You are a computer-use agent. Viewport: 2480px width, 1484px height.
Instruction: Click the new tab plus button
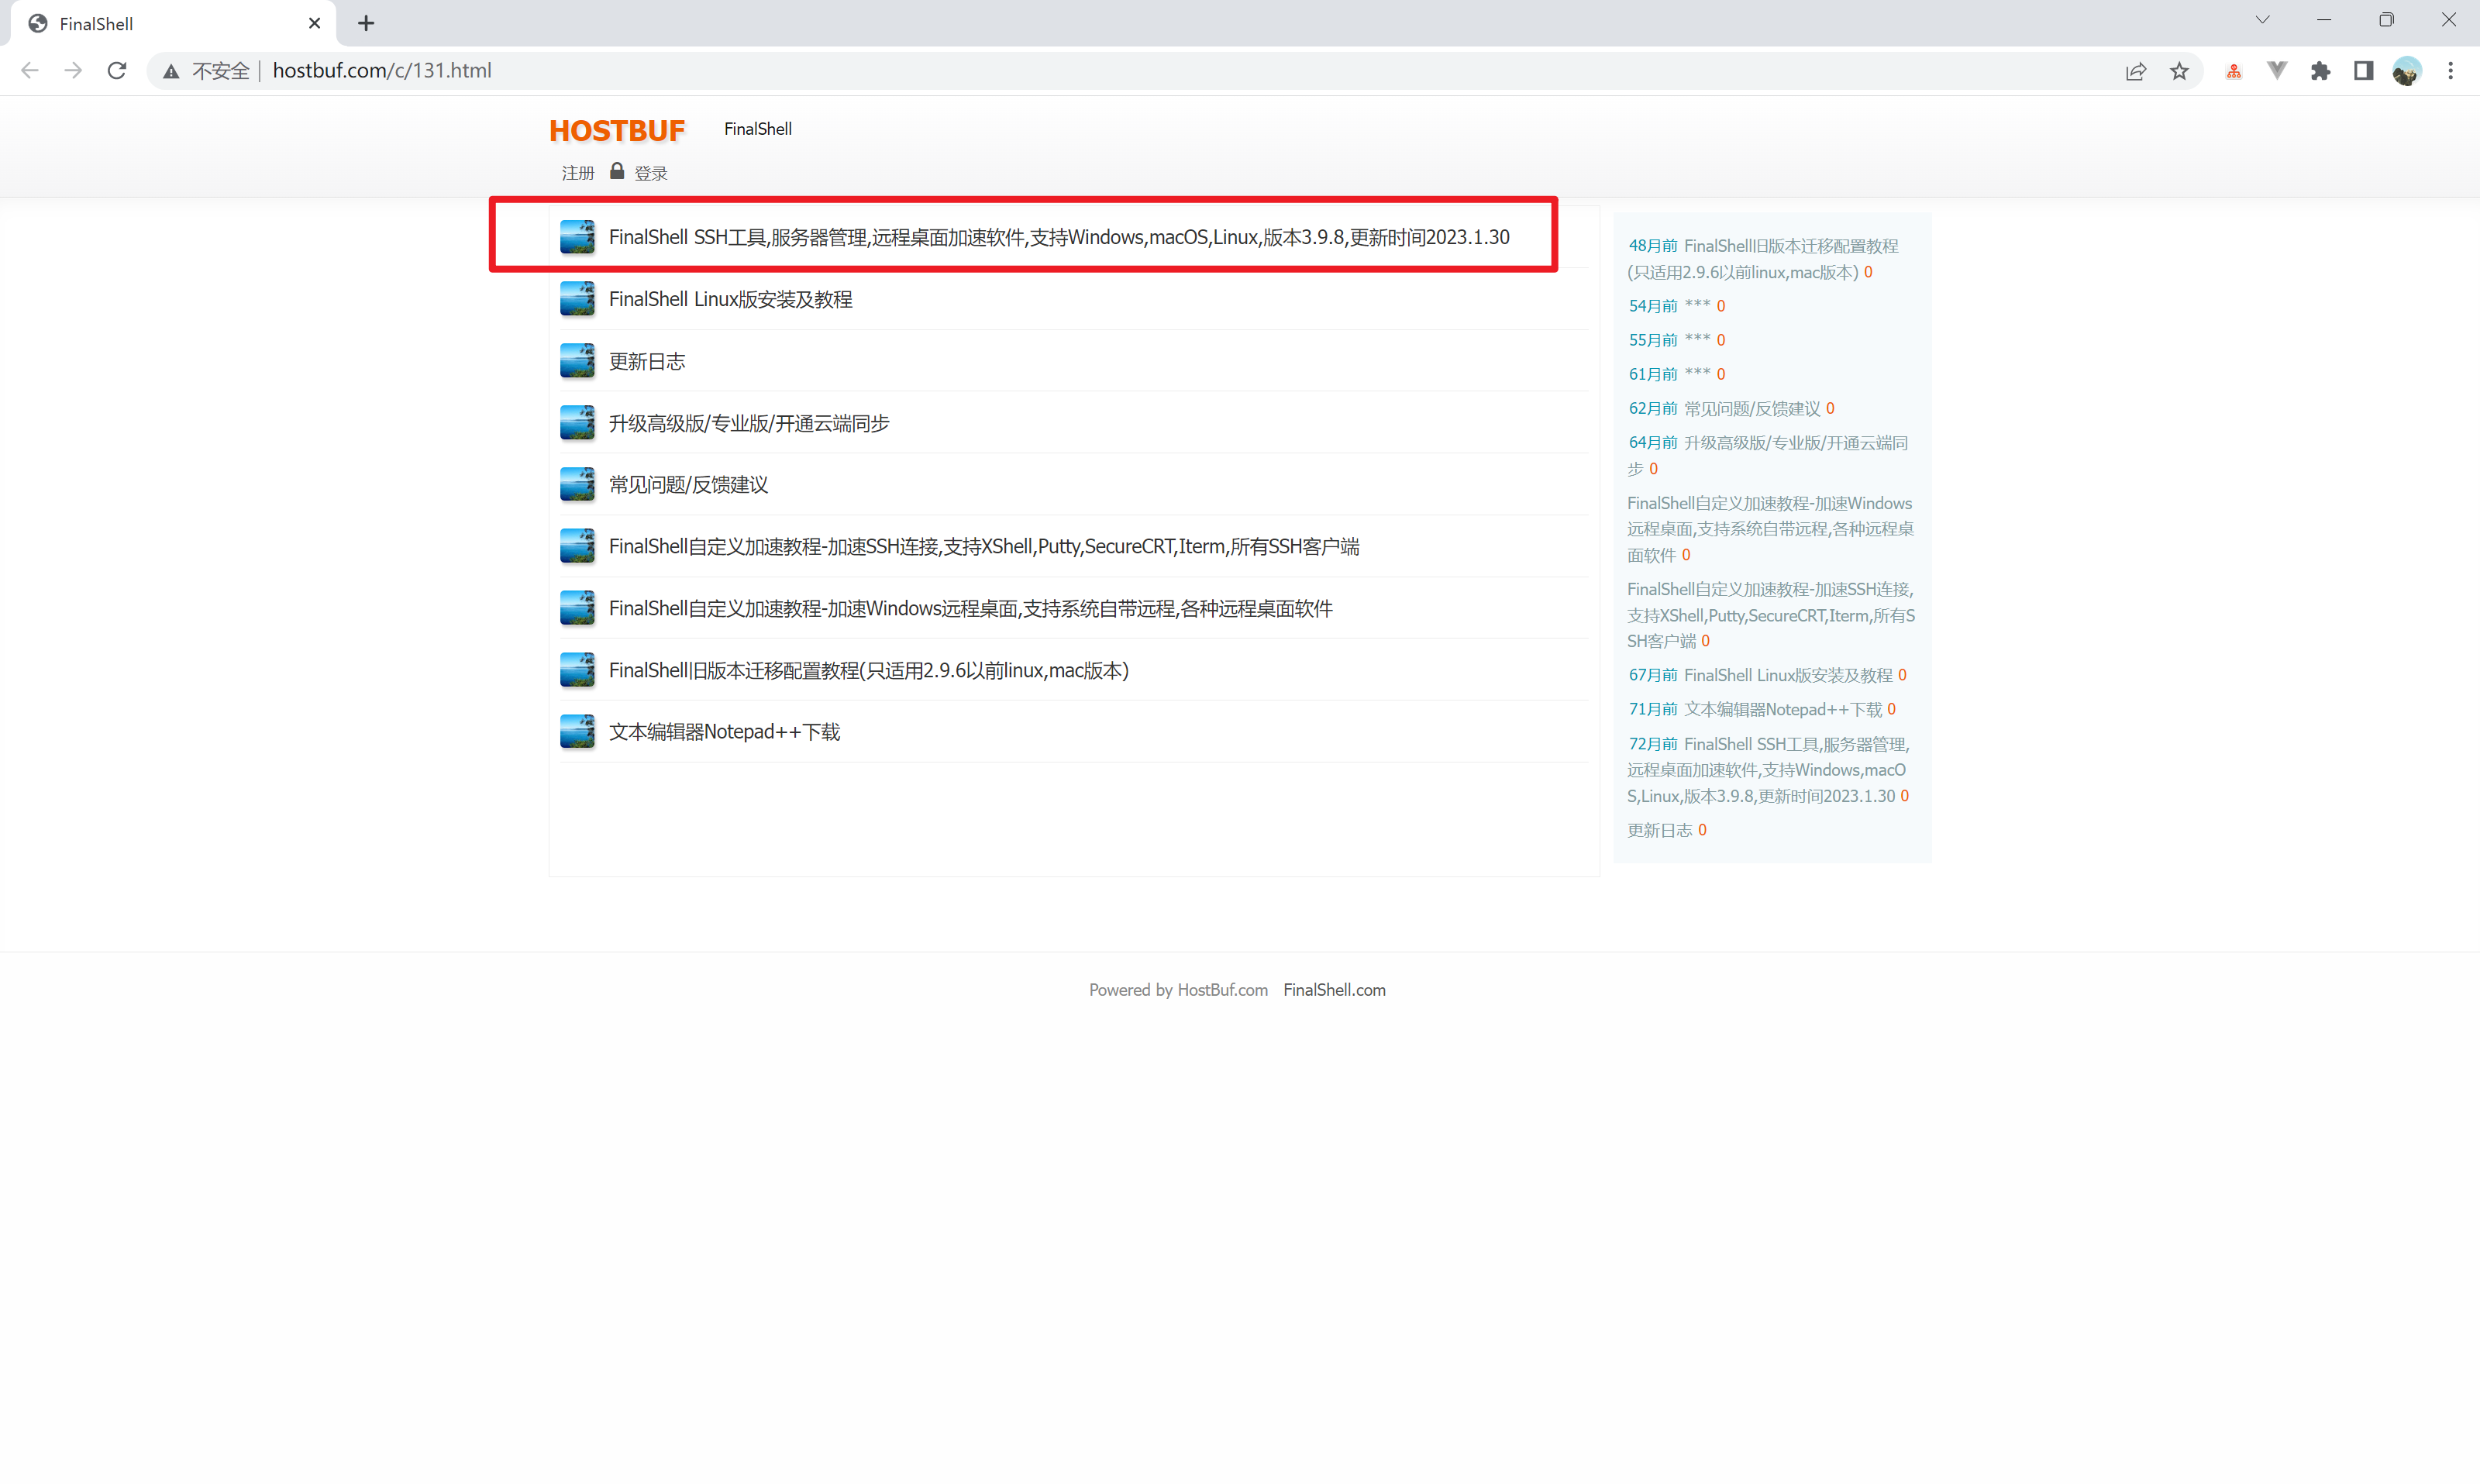click(x=365, y=22)
